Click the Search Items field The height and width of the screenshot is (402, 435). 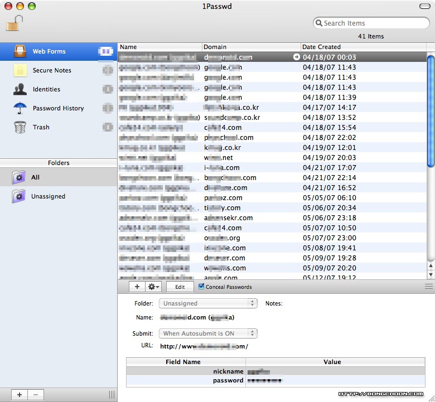pyautogui.click(x=371, y=23)
